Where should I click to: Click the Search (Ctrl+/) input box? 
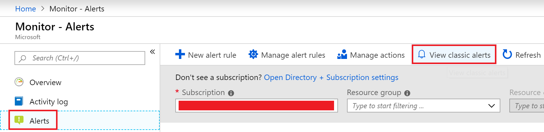tap(80, 58)
